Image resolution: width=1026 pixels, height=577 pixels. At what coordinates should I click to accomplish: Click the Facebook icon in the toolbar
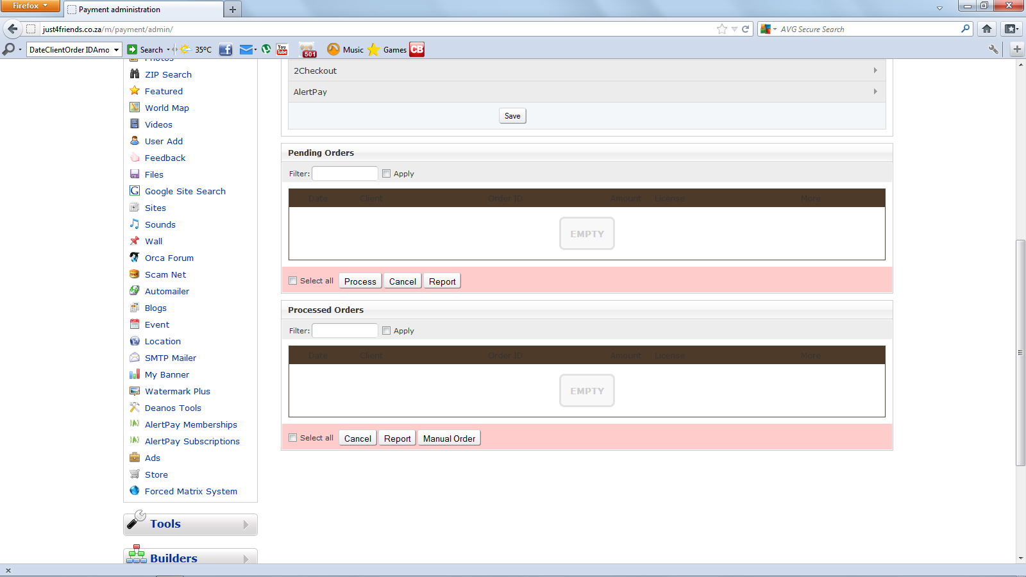click(x=226, y=49)
